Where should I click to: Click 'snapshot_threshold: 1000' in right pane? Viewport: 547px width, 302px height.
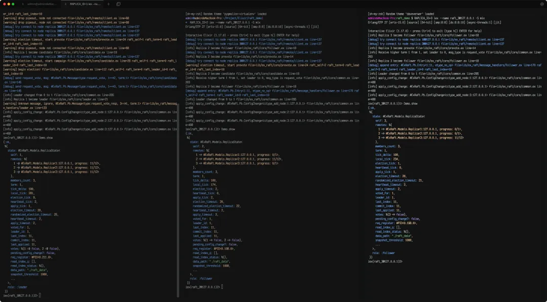394,240
